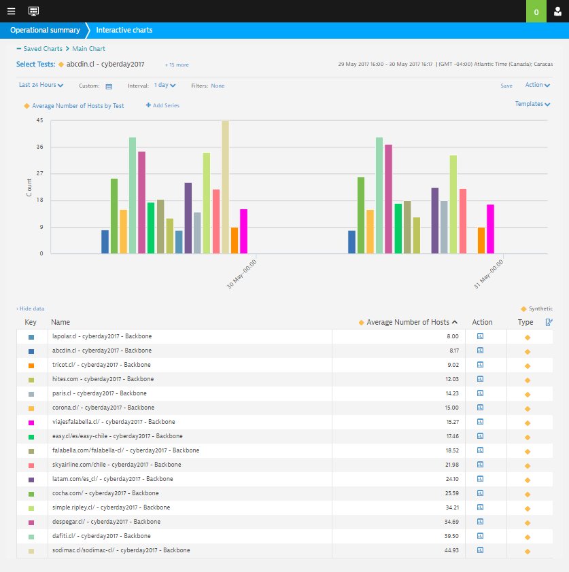Click the Save link

(x=506, y=86)
